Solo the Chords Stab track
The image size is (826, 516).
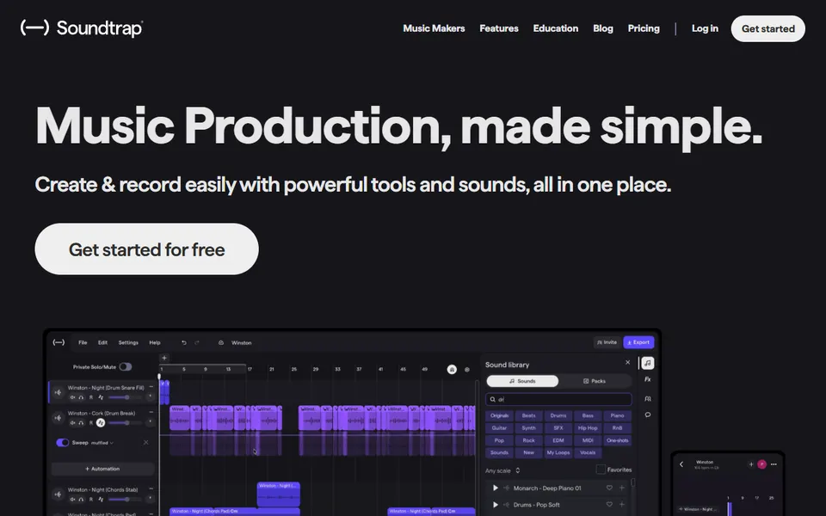coord(81,499)
